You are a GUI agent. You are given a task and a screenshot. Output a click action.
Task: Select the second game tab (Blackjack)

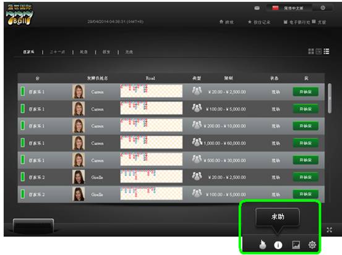tap(57, 52)
